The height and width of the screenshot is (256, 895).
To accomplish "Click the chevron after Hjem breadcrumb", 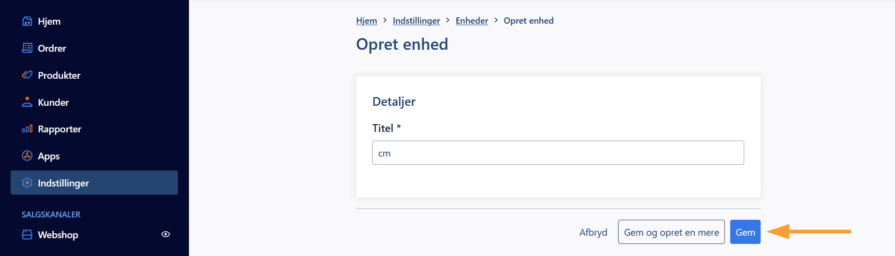I will point(385,20).
